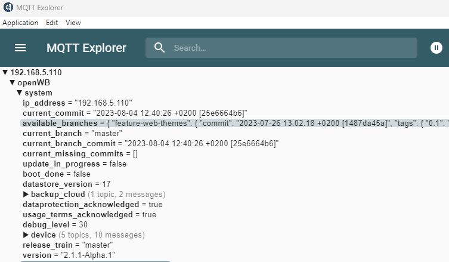Click the search magnifier icon
This screenshot has width=449, height=262.
pyautogui.click(x=159, y=48)
